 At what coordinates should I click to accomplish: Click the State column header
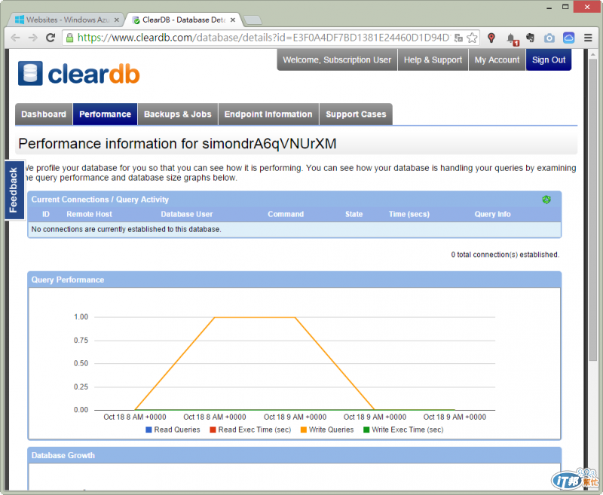pyautogui.click(x=354, y=215)
